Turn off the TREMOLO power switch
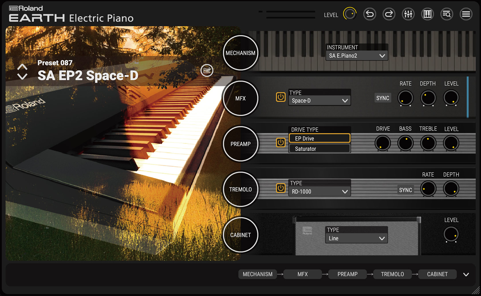The width and height of the screenshot is (481, 296). point(281,188)
